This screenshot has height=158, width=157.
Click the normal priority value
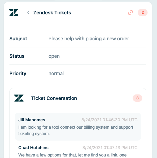point(56,73)
